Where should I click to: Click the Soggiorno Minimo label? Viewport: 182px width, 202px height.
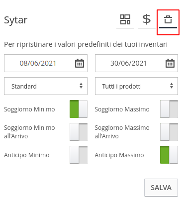tap(29, 109)
